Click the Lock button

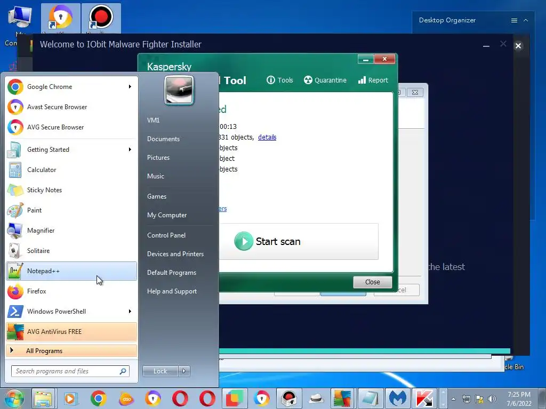[160, 371]
